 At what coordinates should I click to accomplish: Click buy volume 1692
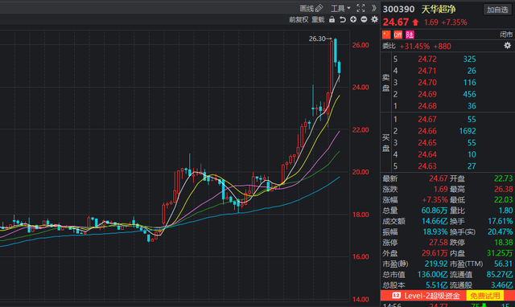pos(467,131)
